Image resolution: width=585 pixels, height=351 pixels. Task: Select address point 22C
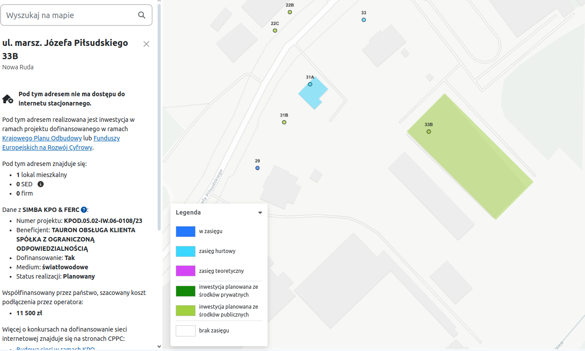tap(275, 30)
